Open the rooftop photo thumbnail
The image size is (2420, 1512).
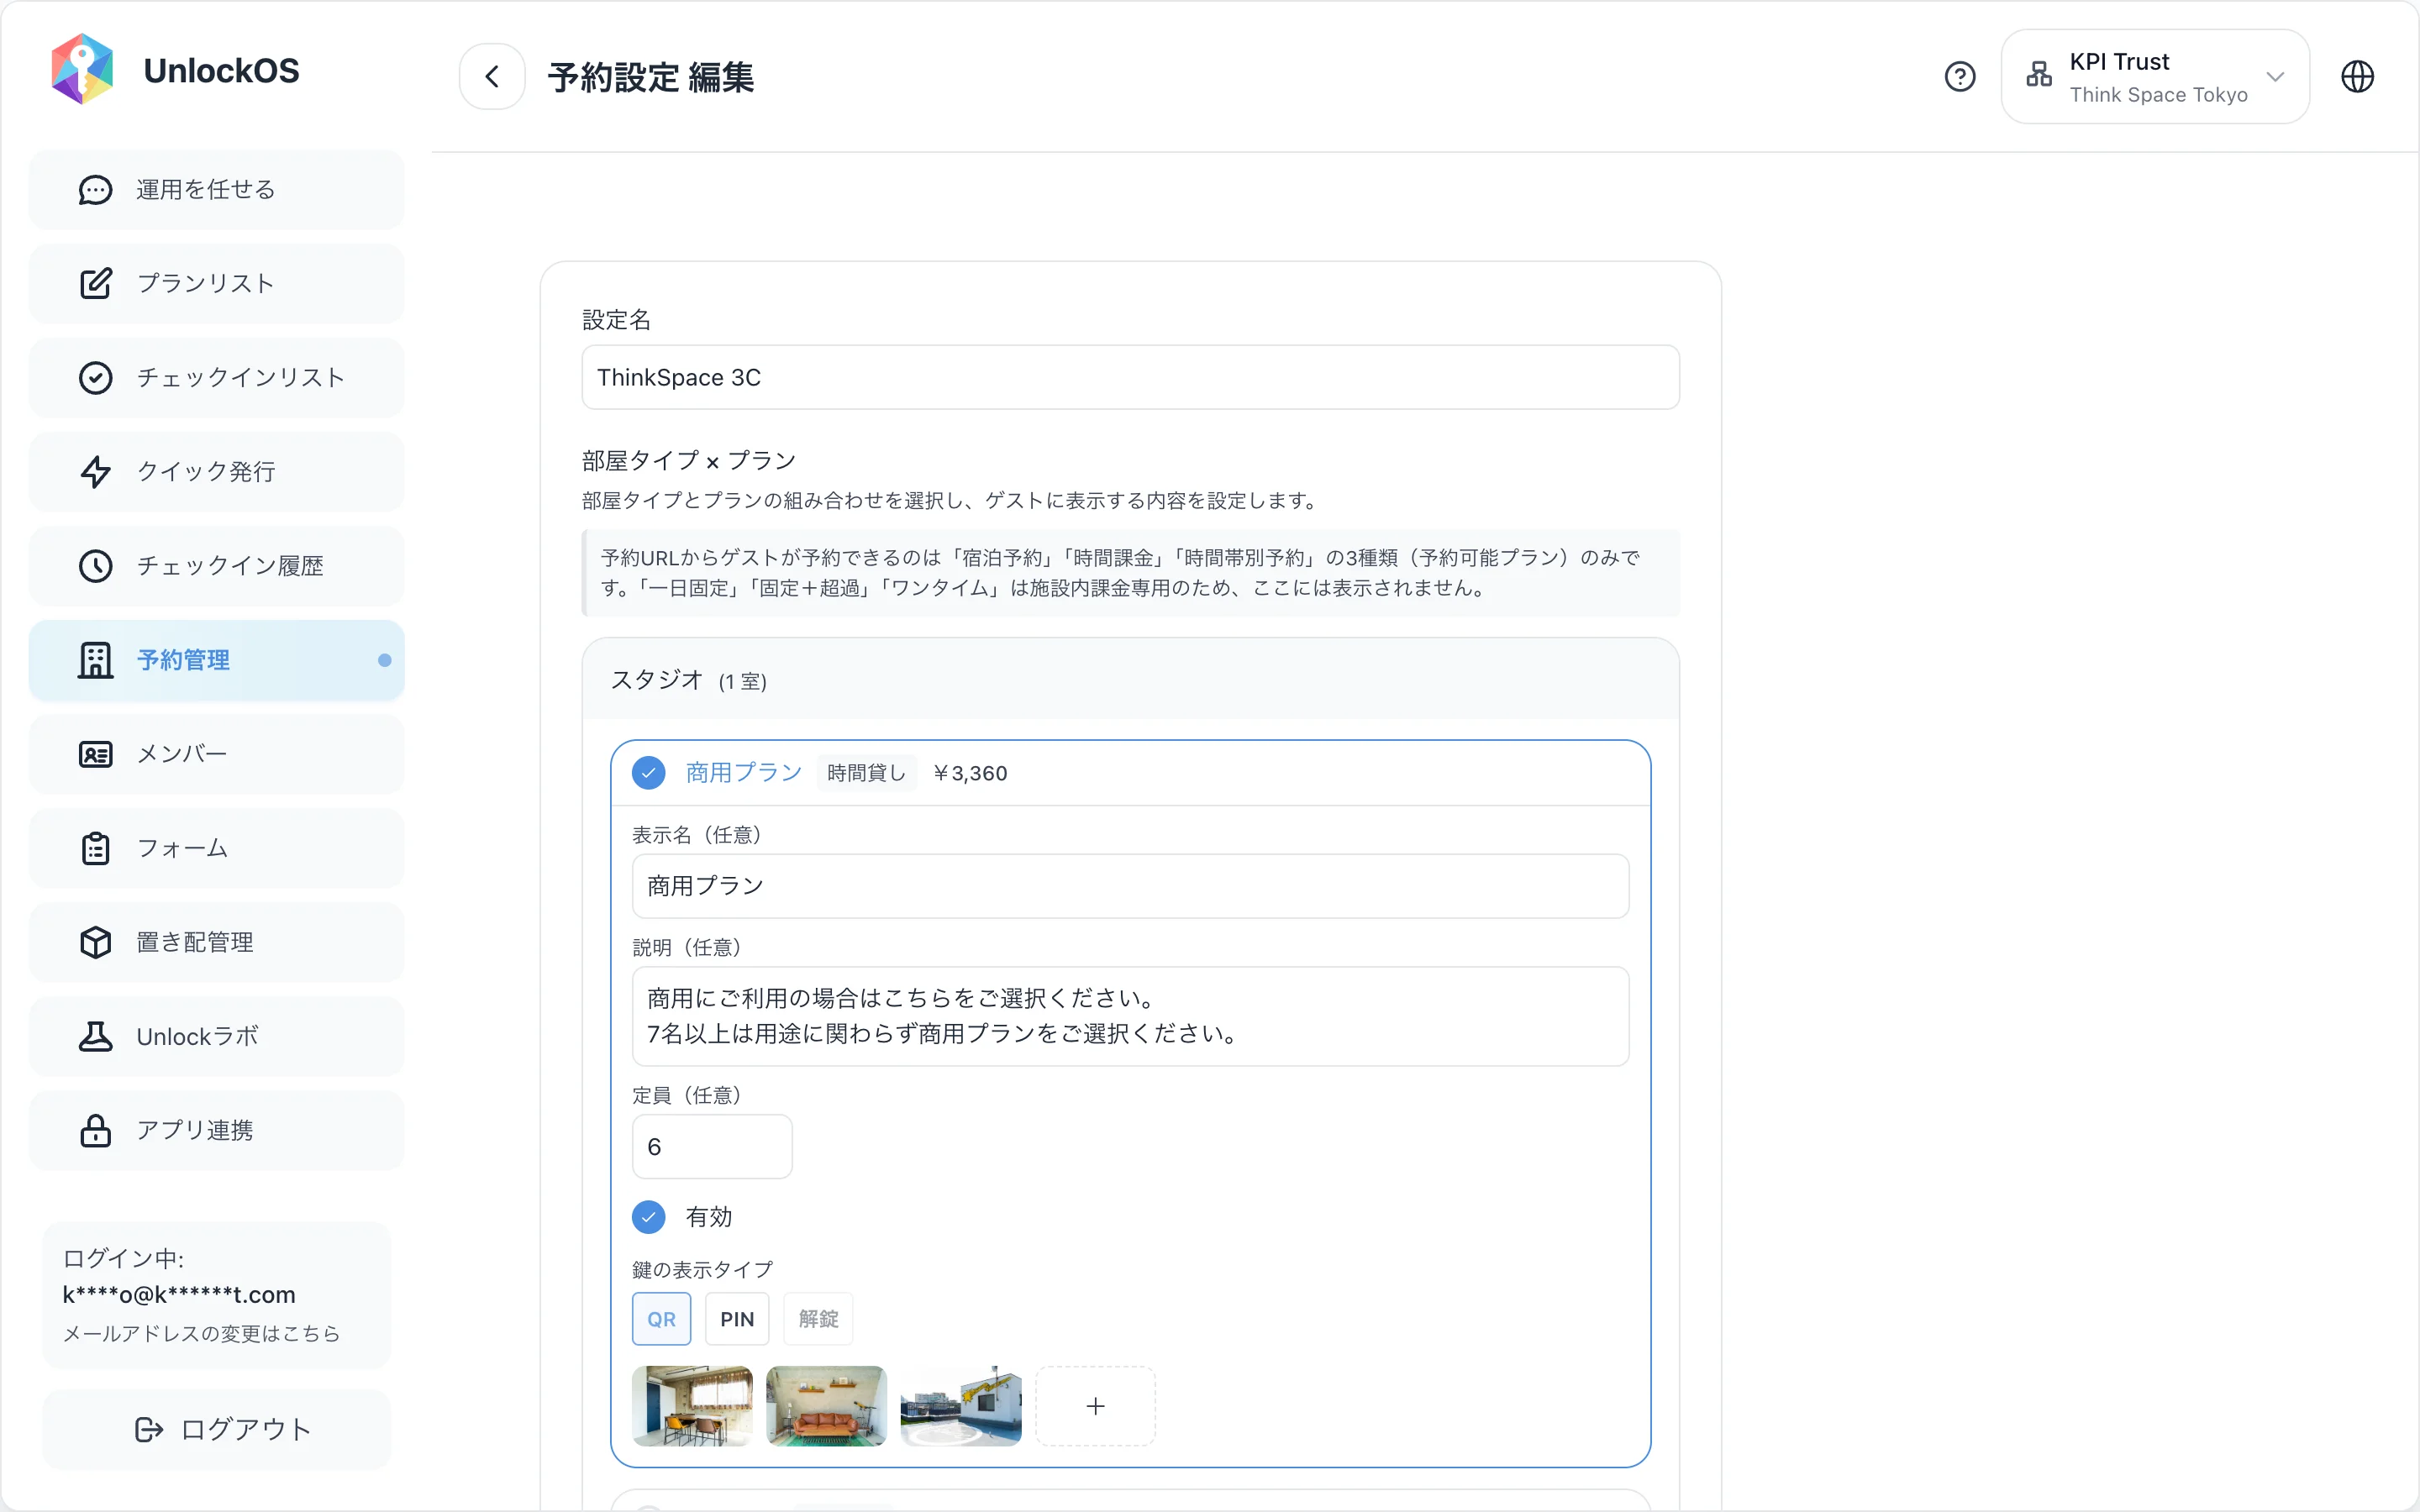point(961,1406)
